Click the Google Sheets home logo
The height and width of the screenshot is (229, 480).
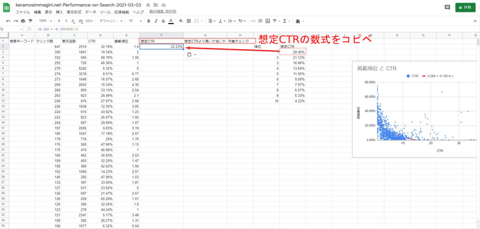pos(7,8)
